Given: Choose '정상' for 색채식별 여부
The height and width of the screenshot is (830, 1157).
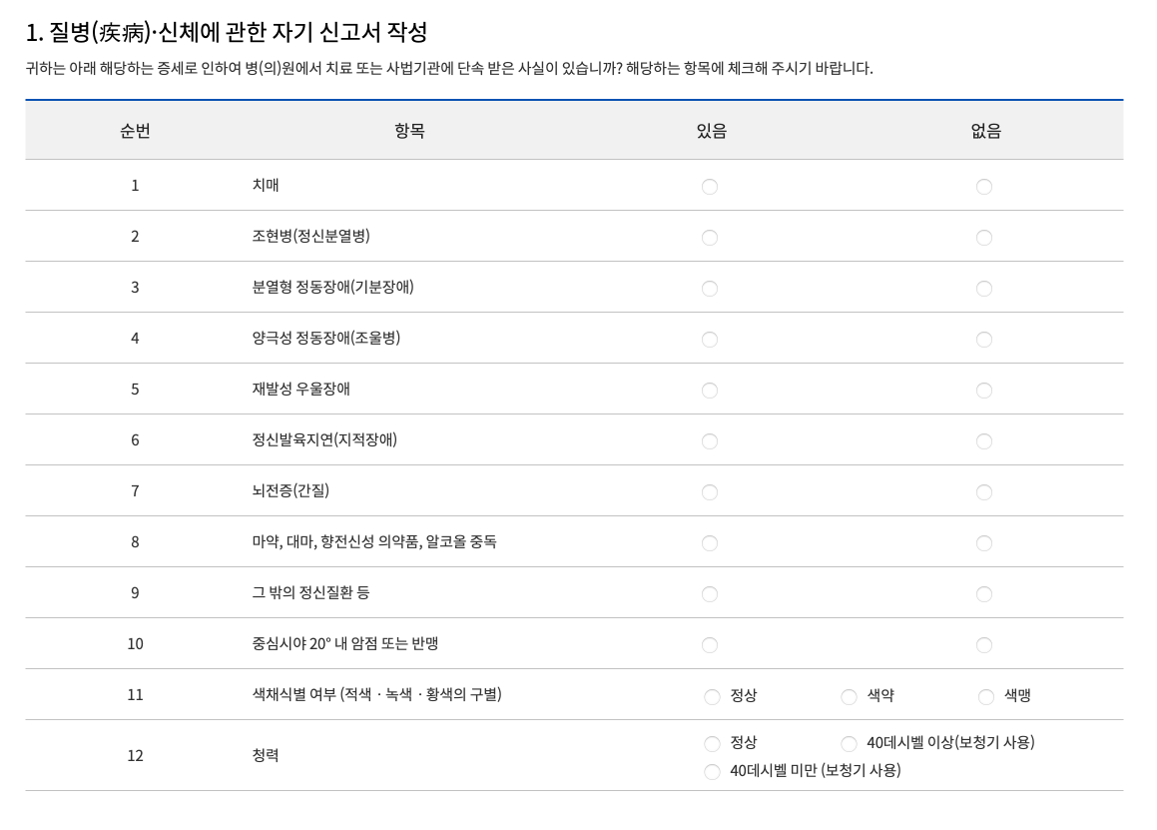Looking at the screenshot, I should (x=712, y=696).
